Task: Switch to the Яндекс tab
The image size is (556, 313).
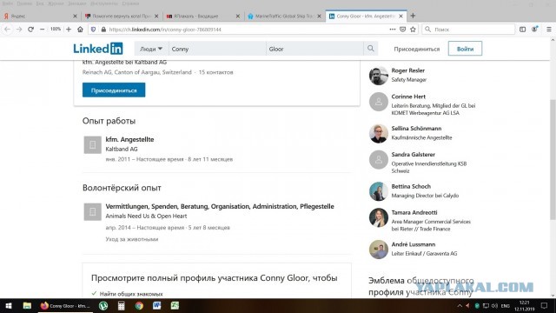Action: click(40, 17)
